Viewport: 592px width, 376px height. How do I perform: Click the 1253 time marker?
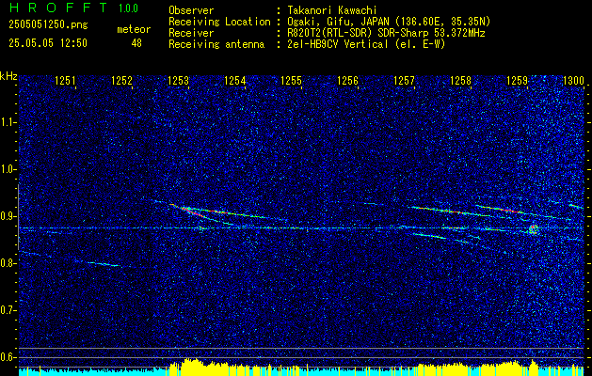178,80
